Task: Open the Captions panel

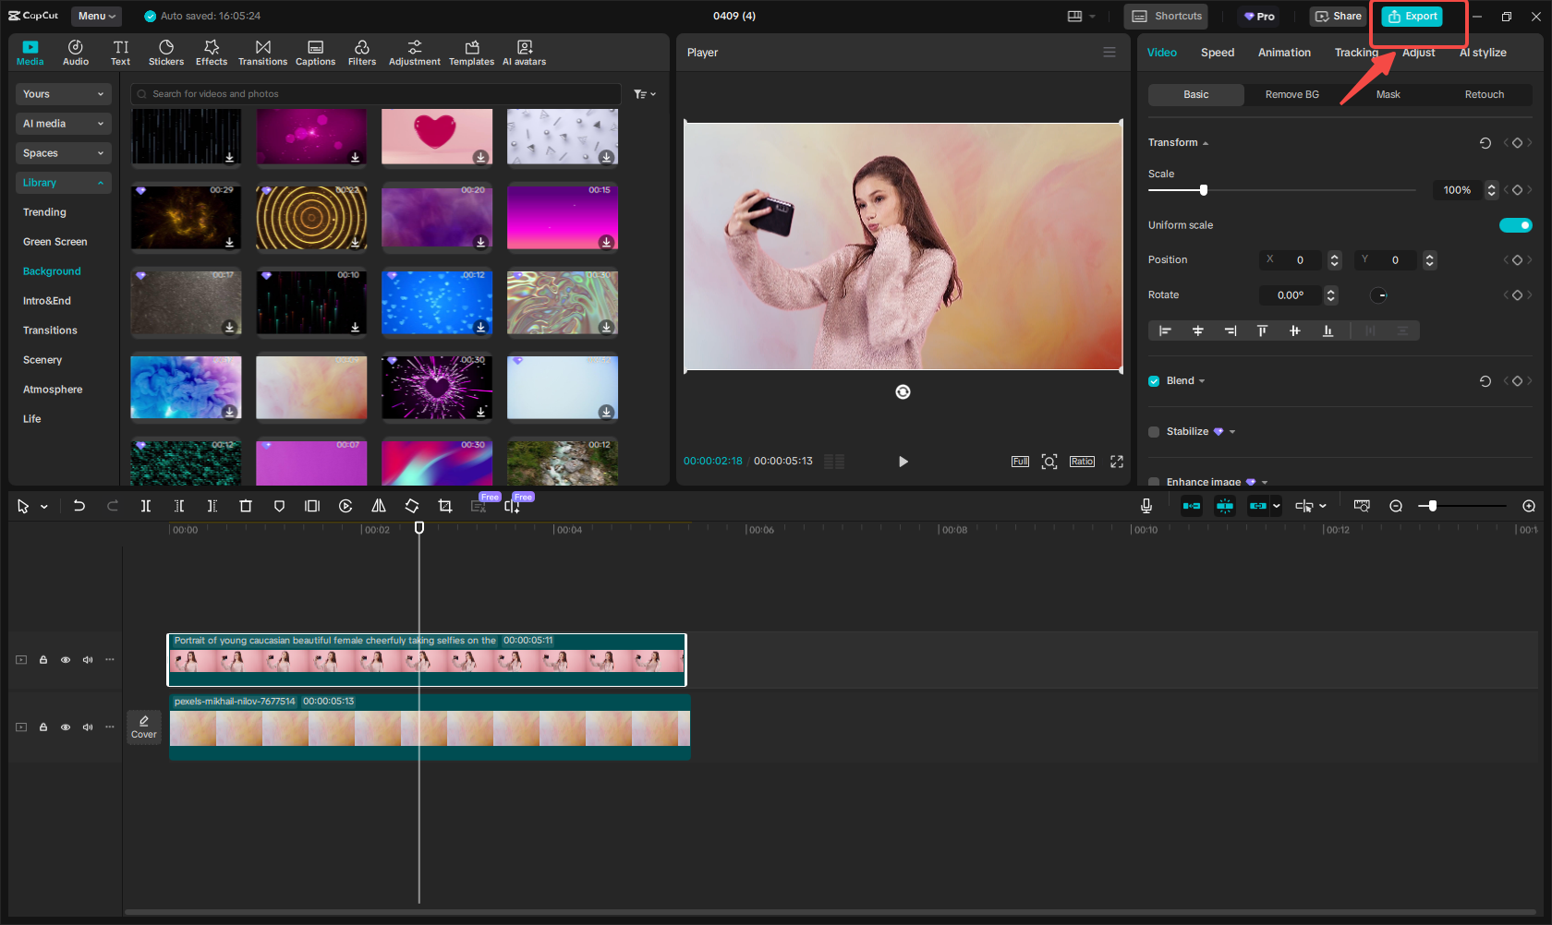Action: [x=315, y=52]
